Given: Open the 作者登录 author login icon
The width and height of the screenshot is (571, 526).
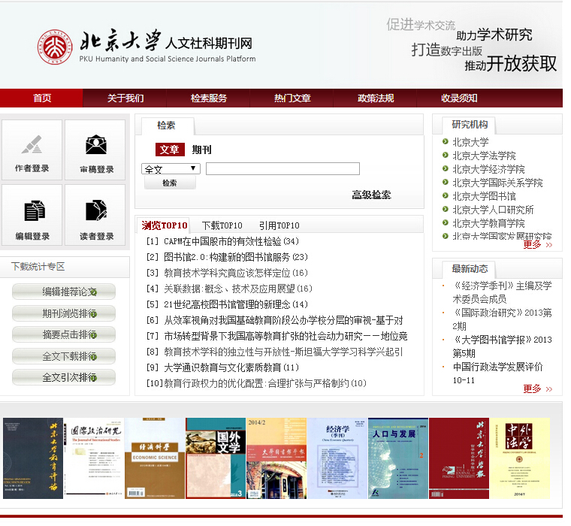Looking at the screenshot, I should pyautogui.click(x=32, y=150).
